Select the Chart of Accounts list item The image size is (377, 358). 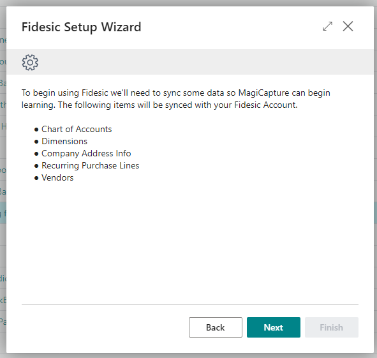coord(77,129)
